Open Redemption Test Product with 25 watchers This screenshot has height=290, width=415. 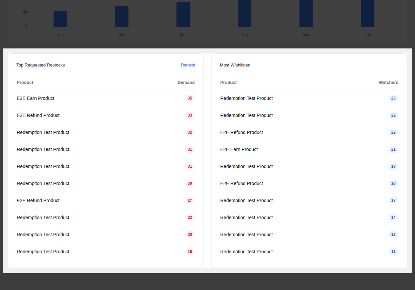click(247, 98)
